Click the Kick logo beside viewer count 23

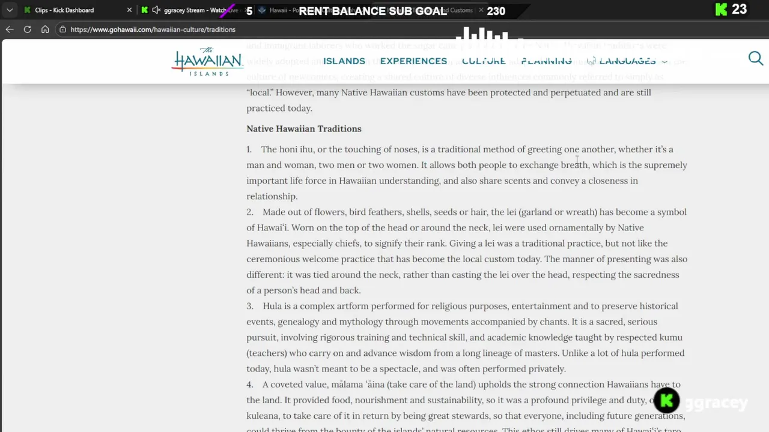click(722, 10)
